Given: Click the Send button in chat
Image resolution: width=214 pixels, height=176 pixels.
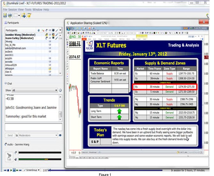Looking at the screenshot, I should [x=9, y=136].
